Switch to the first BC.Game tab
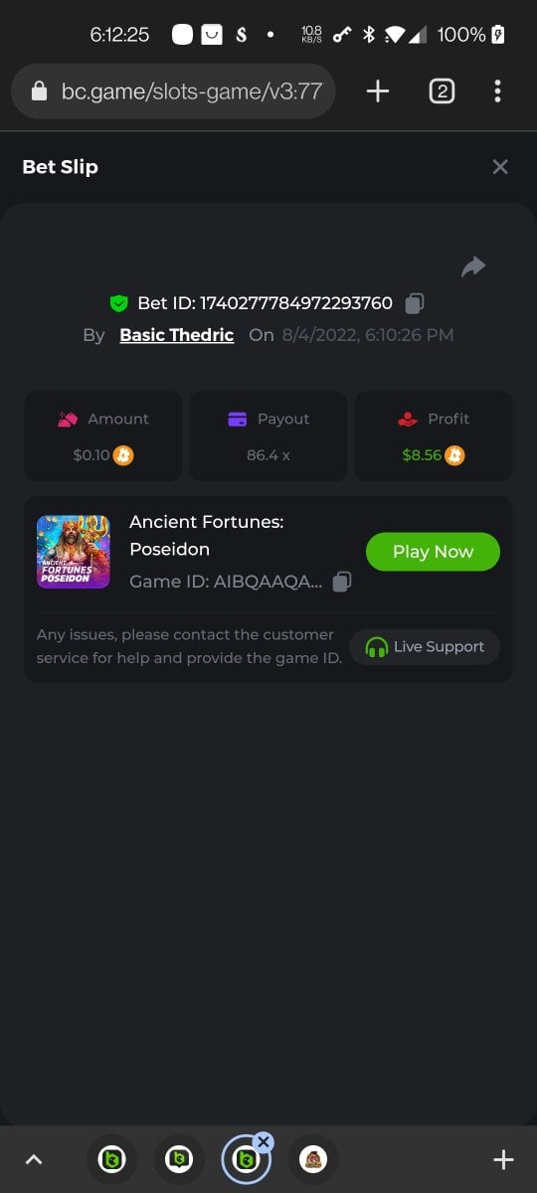This screenshot has width=537, height=1193. (111, 1159)
